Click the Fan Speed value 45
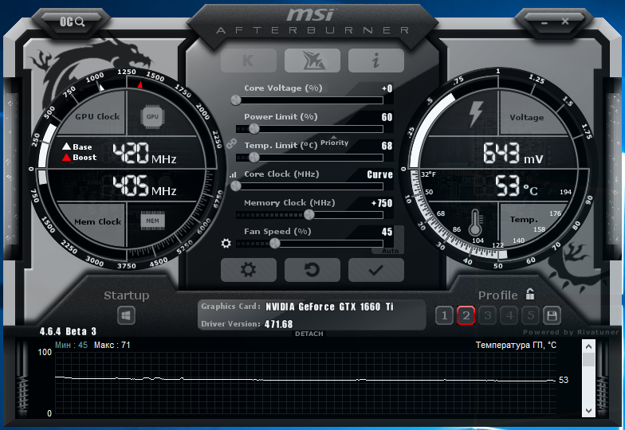Screen dimensions: 625x430 click(x=387, y=232)
